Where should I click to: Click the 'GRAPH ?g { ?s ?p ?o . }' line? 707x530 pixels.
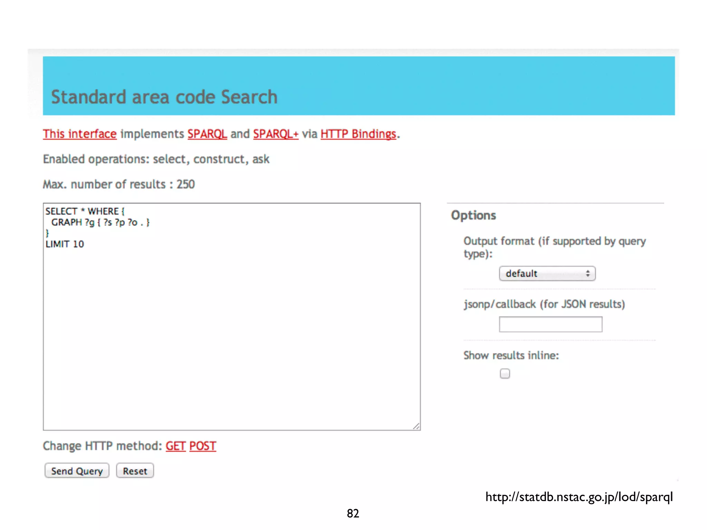(100, 222)
